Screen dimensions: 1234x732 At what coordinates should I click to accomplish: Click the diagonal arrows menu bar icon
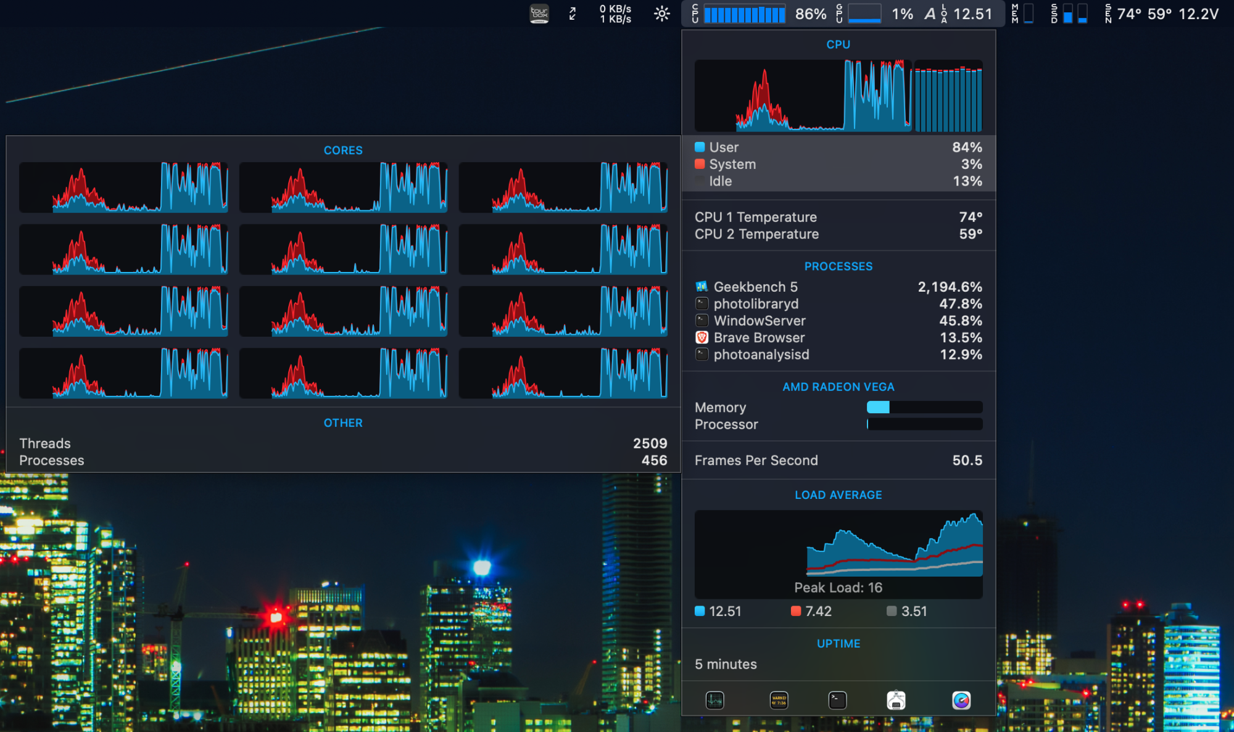click(x=573, y=14)
